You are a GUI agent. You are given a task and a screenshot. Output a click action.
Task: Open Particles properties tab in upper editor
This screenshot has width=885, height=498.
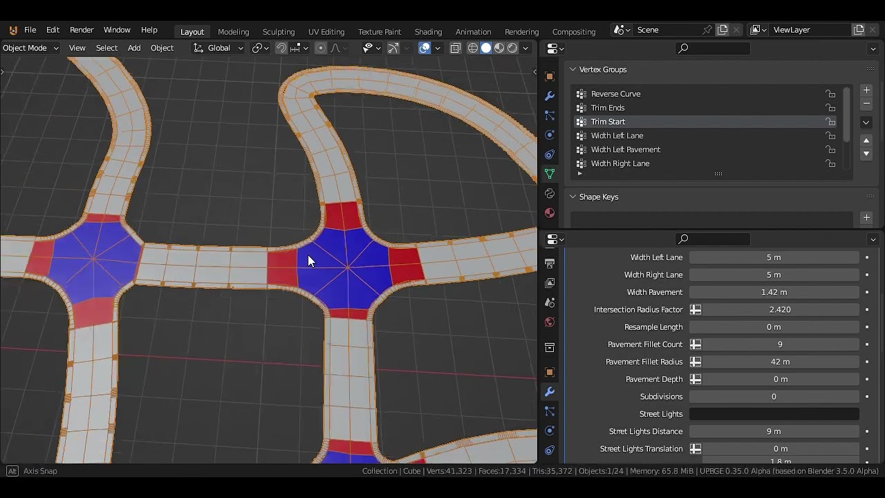point(550,116)
